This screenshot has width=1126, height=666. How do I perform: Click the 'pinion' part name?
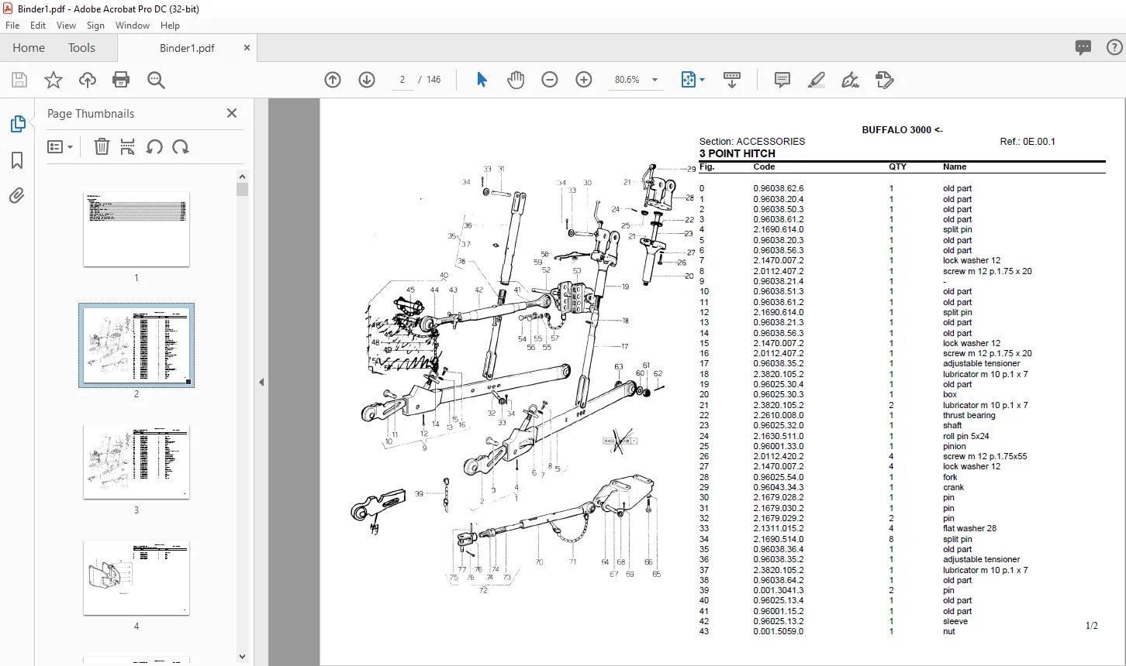tap(955, 446)
